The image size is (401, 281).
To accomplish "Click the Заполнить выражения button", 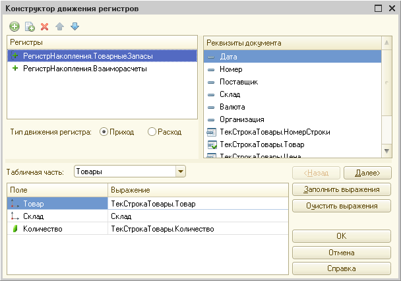I will (x=342, y=189).
